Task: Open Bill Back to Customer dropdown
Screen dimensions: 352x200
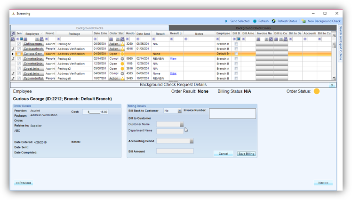Action: (x=180, y=111)
